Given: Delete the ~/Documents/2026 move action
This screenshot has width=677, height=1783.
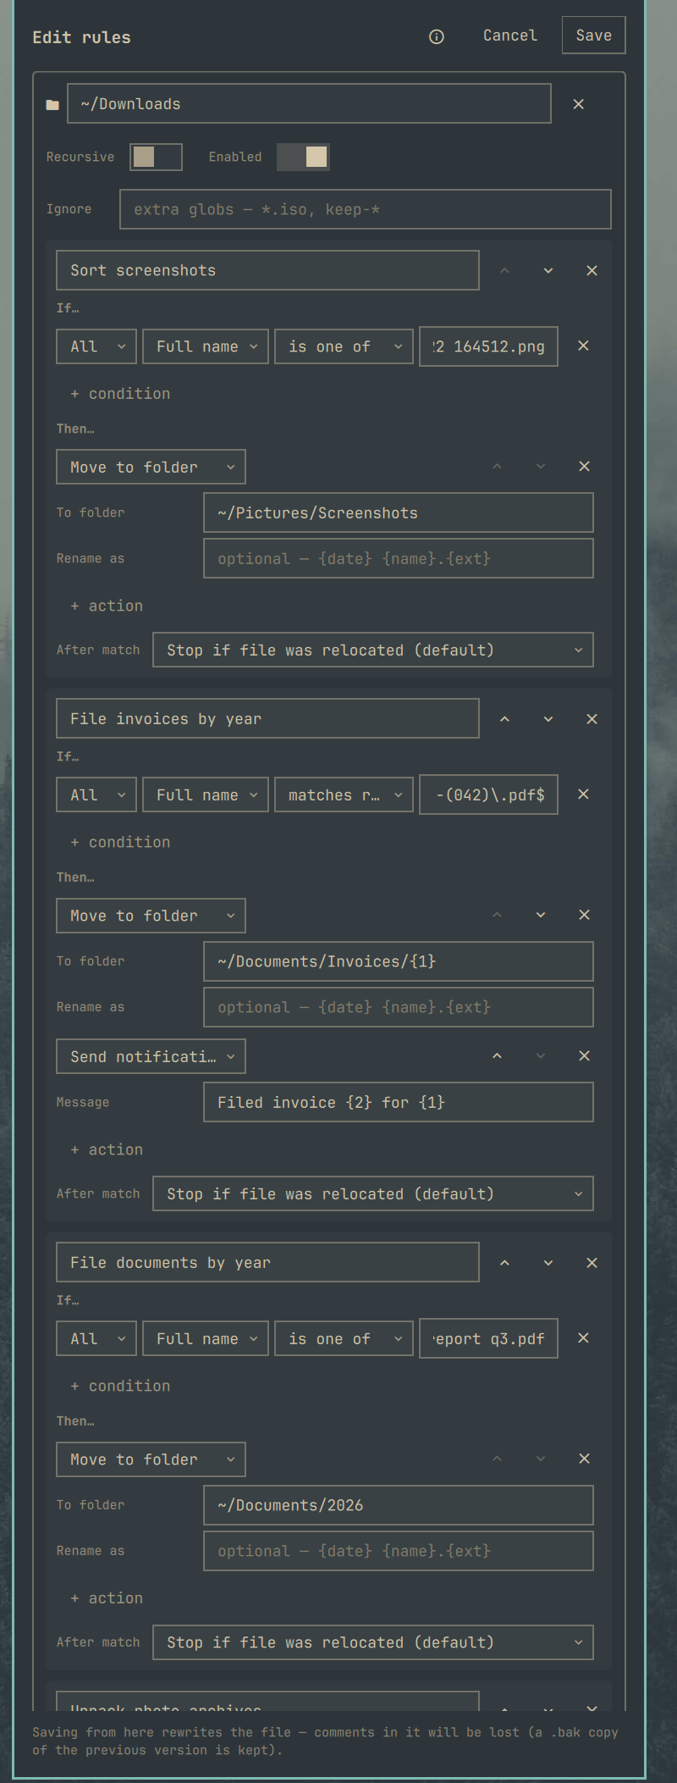Looking at the screenshot, I should point(584,1459).
